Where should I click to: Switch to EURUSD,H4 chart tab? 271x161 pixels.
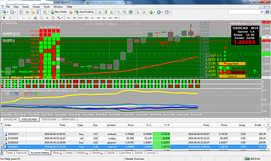click(x=10, y=119)
